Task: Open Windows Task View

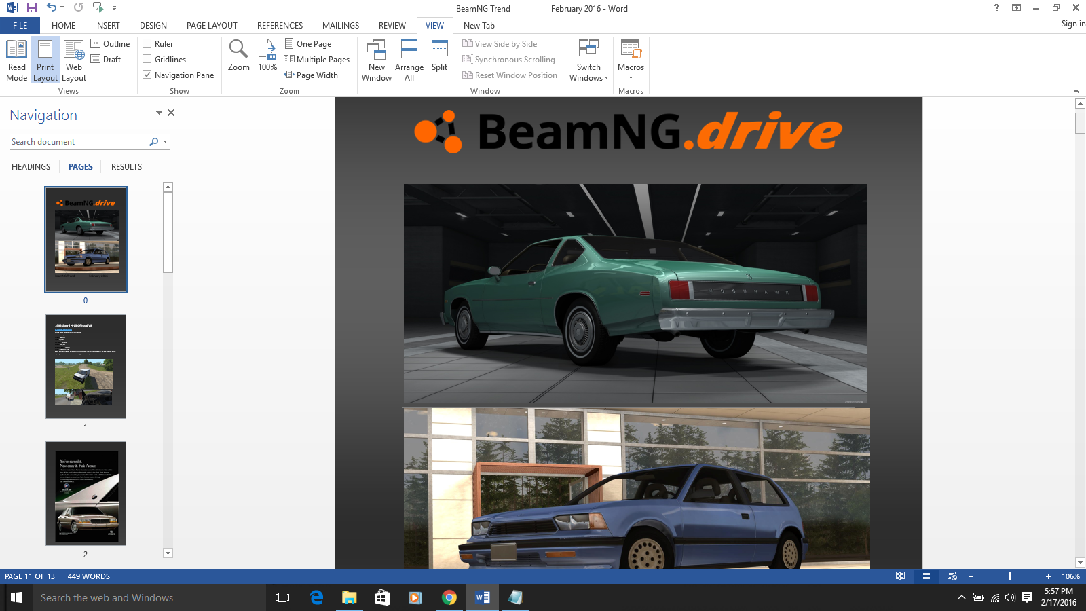Action: click(282, 597)
